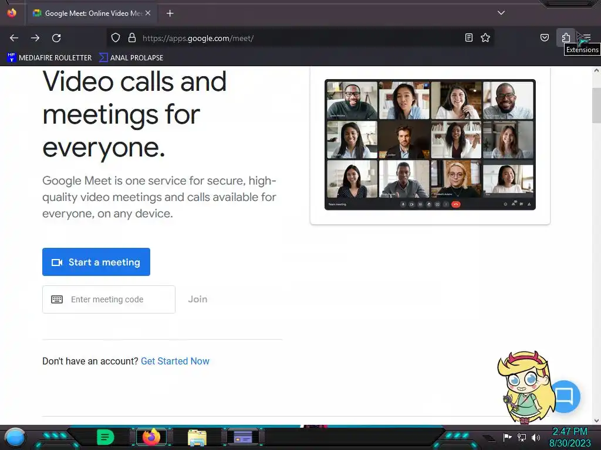This screenshot has width=601, height=450.
Task: Select the Google Meet tab
Action: pos(91,13)
